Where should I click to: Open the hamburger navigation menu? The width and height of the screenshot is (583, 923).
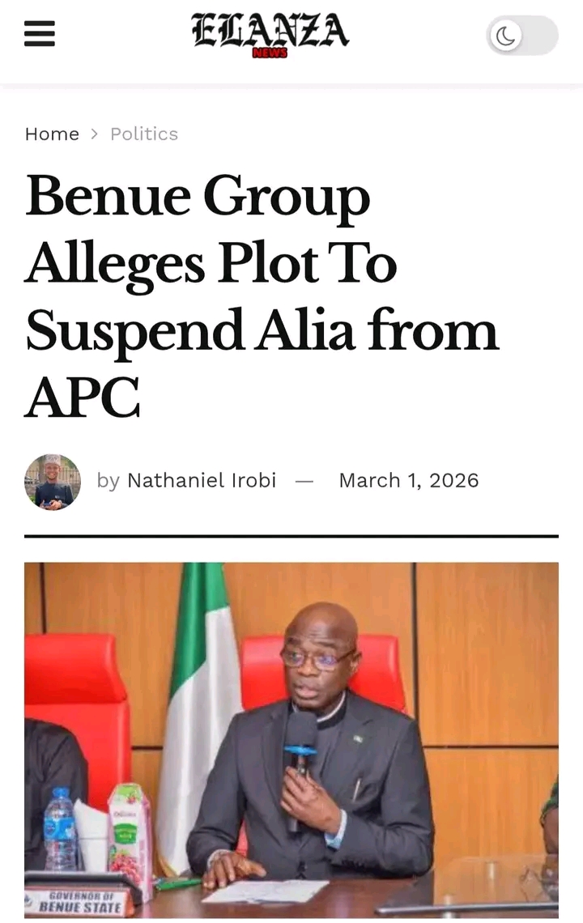point(40,35)
